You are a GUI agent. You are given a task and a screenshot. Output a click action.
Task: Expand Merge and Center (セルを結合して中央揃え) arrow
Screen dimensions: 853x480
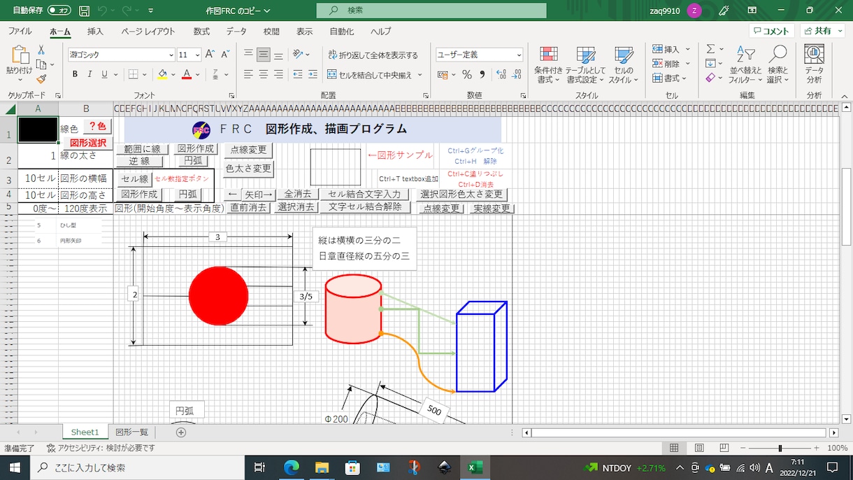[x=420, y=75]
